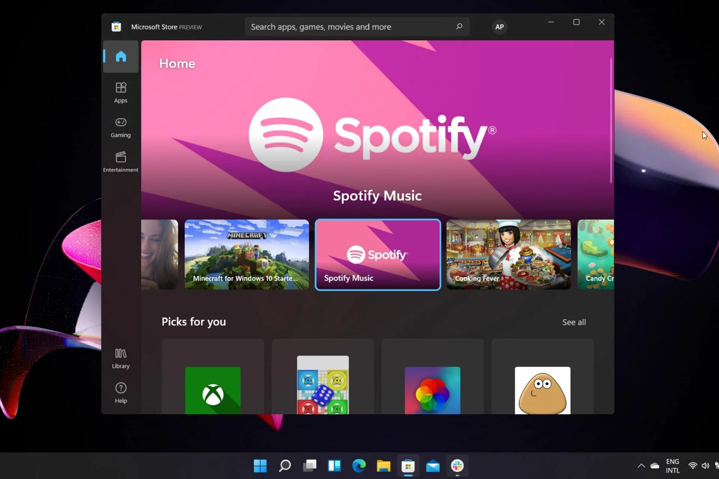Click the vertical scrollbar in Store window
The image size is (719, 479).
[611, 120]
